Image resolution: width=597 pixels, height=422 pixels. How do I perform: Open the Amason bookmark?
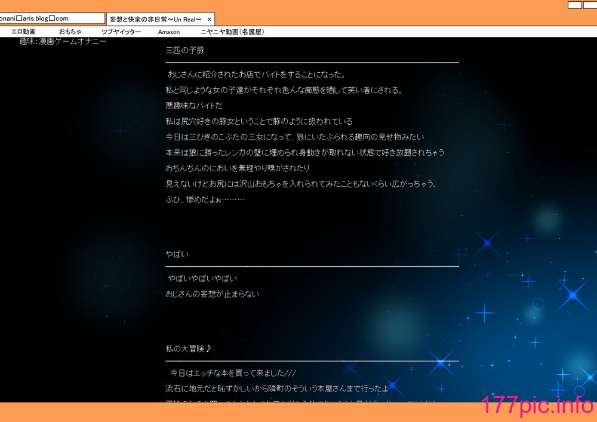click(x=169, y=32)
